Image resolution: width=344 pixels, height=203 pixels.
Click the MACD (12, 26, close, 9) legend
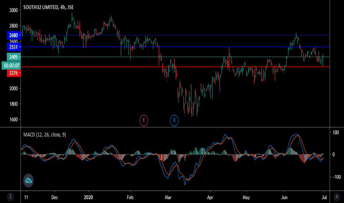pos(45,134)
